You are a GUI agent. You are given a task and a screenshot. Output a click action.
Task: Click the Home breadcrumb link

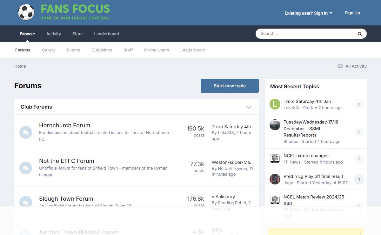[x=20, y=66]
